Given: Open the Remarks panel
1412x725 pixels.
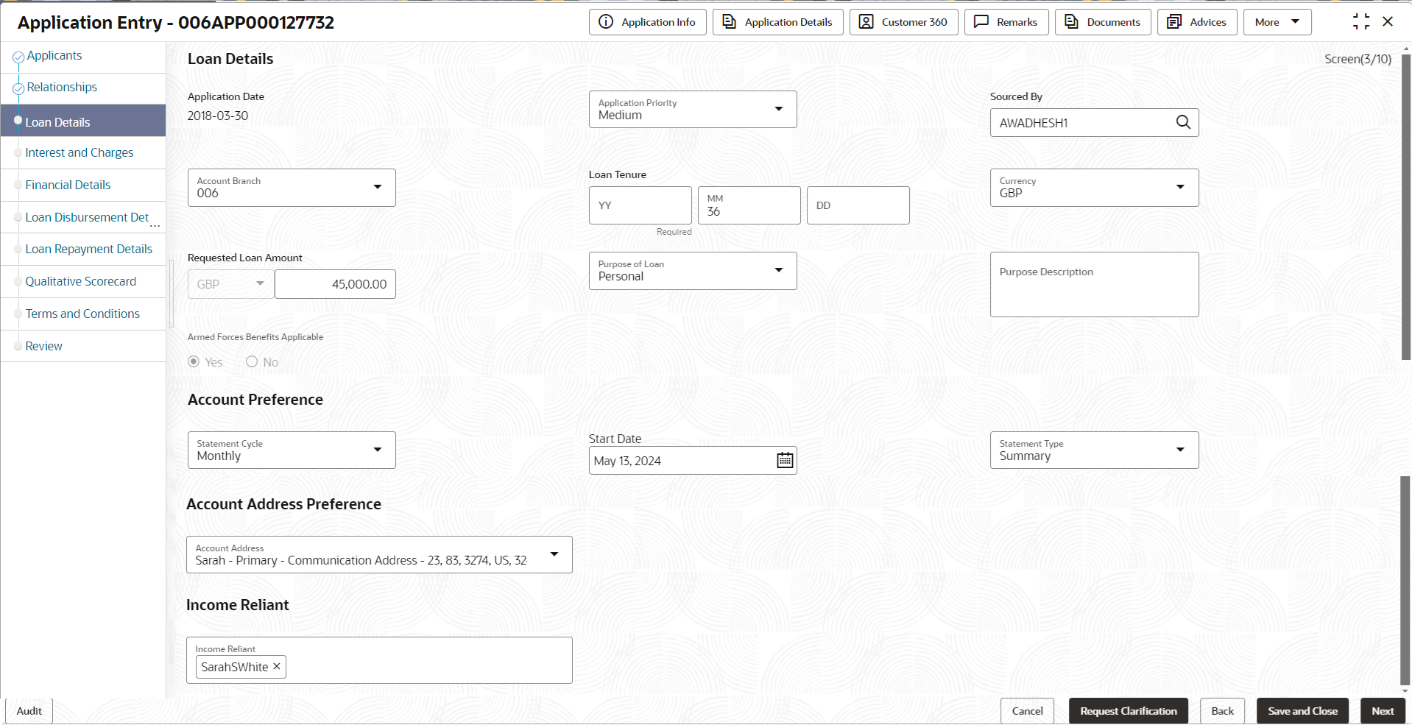Looking at the screenshot, I should pos(1006,22).
